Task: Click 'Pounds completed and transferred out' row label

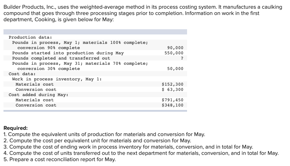Action: 61,58
